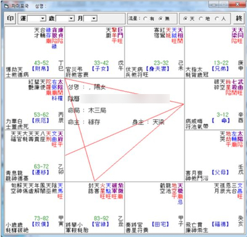
Task: Click the 3~12 age range
Action: [222, 114]
